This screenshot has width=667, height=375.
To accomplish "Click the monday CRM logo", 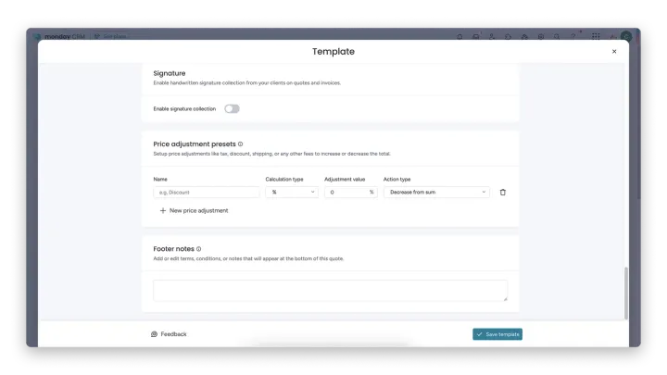I will point(60,36).
